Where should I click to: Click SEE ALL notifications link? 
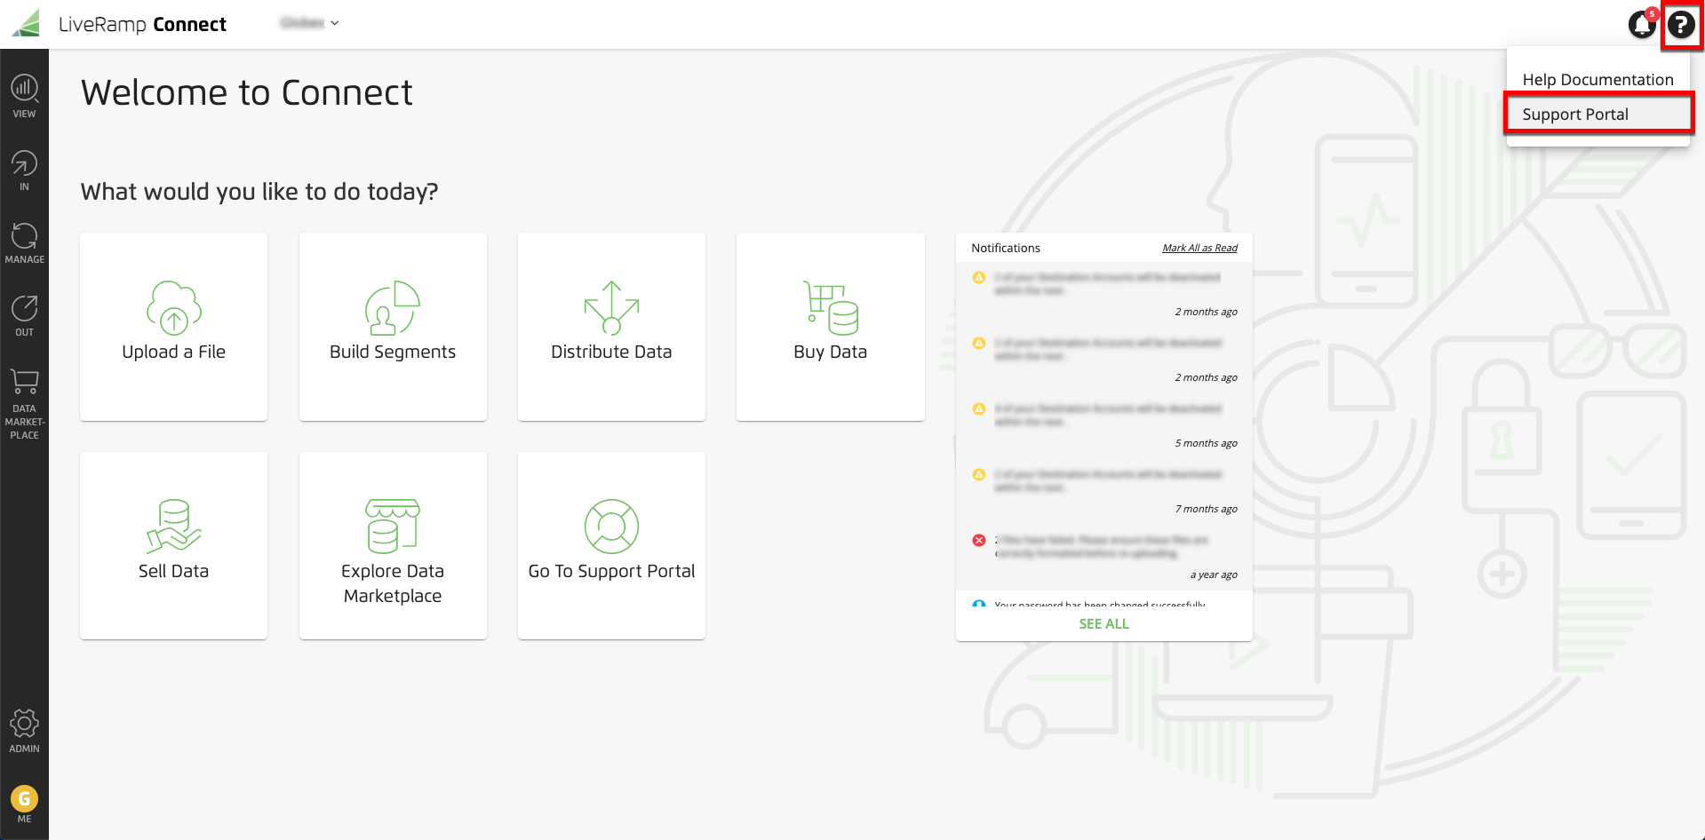pyautogui.click(x=1103, y=624)
